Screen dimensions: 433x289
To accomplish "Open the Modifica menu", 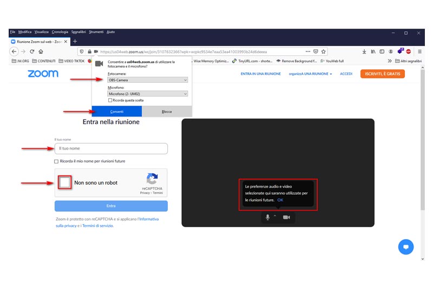I will point(25,32).
